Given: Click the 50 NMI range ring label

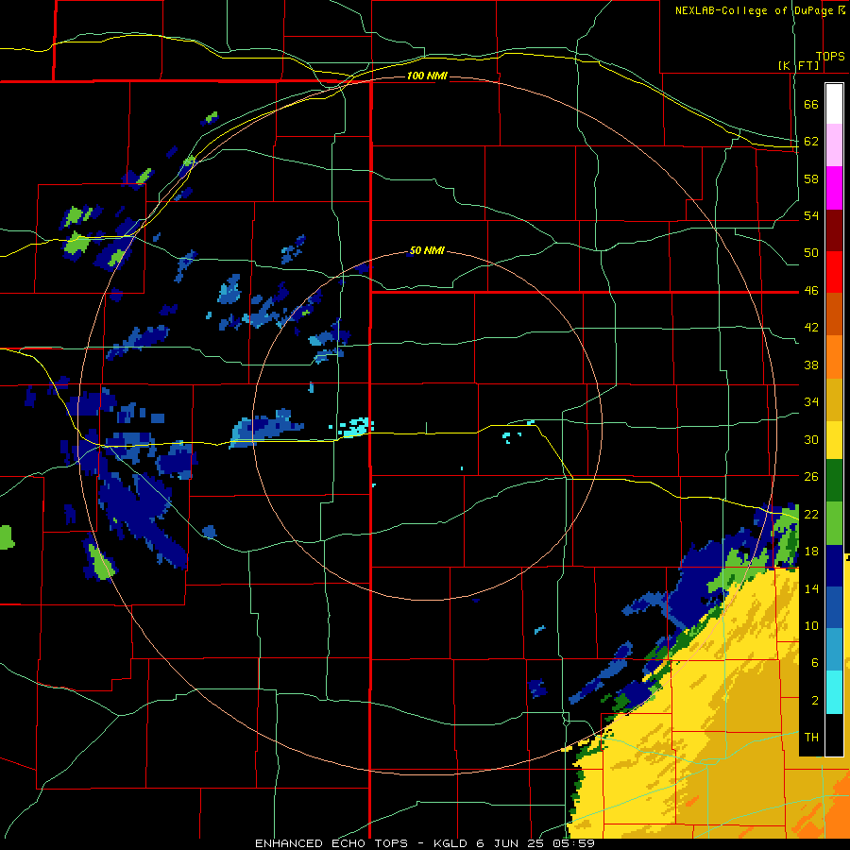Looking at the screenshot, I should pyautogui.click(x=427, y=250).
